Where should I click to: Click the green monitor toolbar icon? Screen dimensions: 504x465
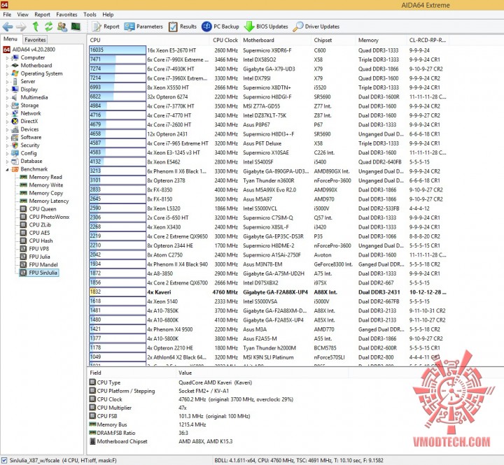76,27
